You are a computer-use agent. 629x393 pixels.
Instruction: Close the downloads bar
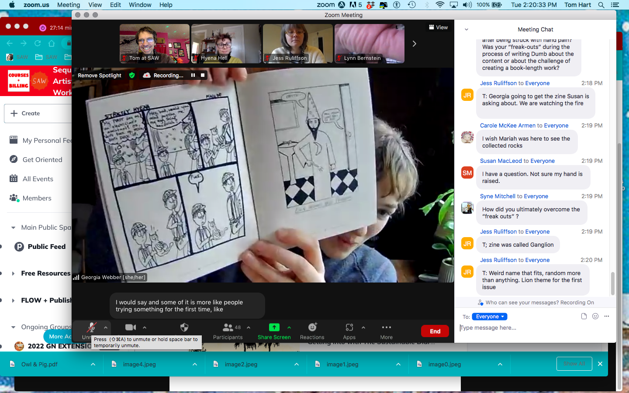click(600, 364)
